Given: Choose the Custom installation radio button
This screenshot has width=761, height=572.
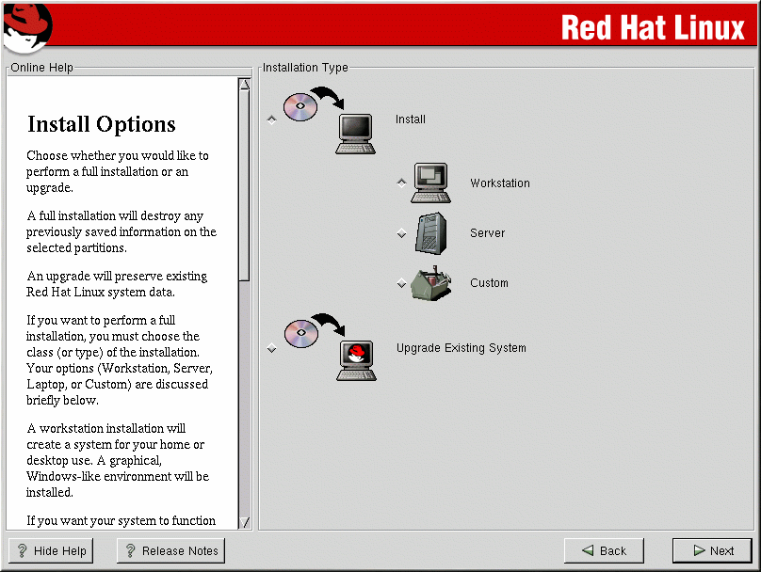Looking at the screenshot, I should (x=402, y=283).
